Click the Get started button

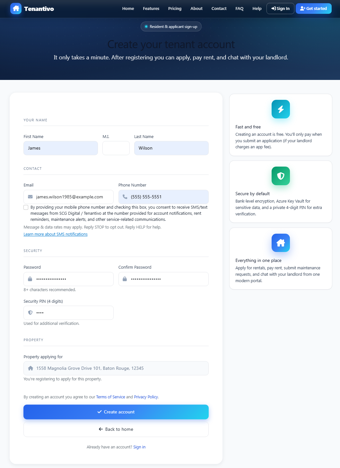[314, 9]
